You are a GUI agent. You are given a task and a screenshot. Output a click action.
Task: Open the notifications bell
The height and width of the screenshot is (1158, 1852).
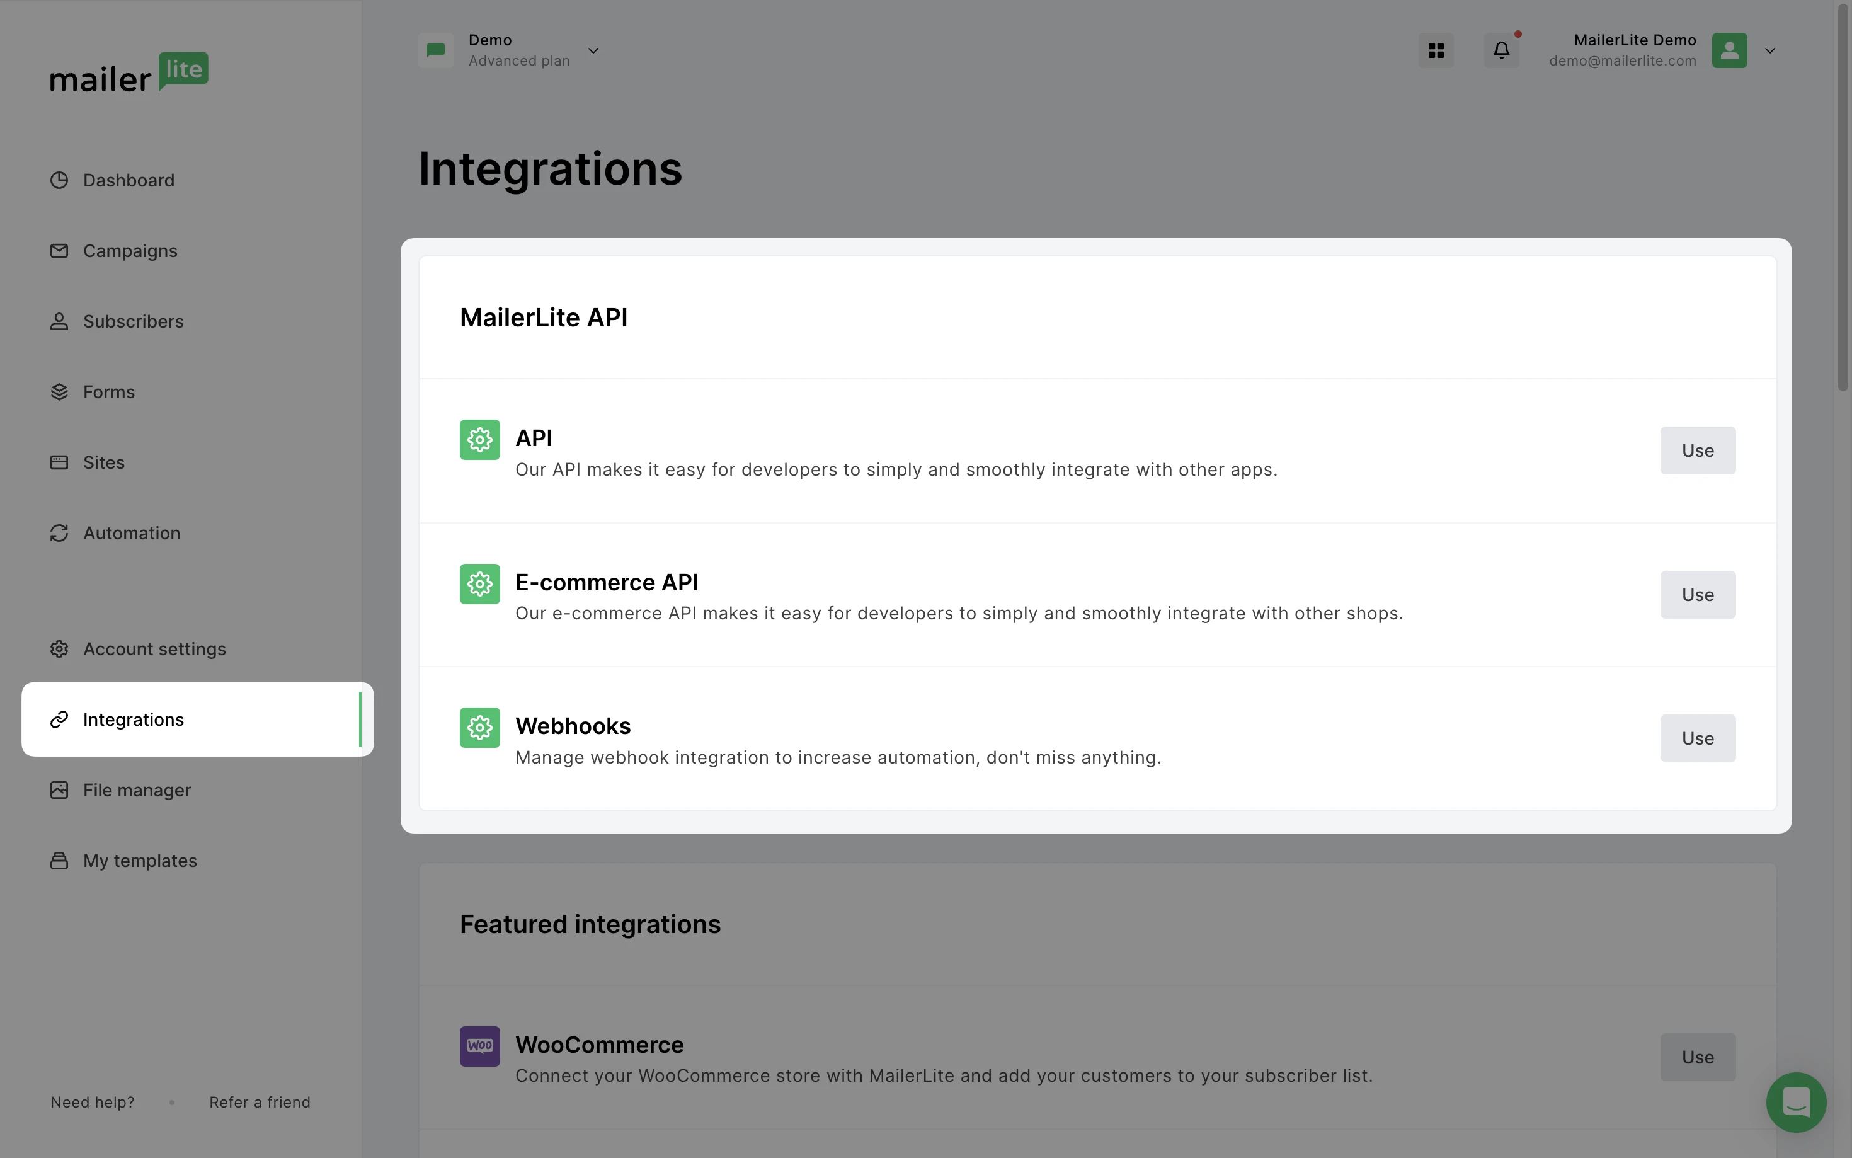point(1500,50)
